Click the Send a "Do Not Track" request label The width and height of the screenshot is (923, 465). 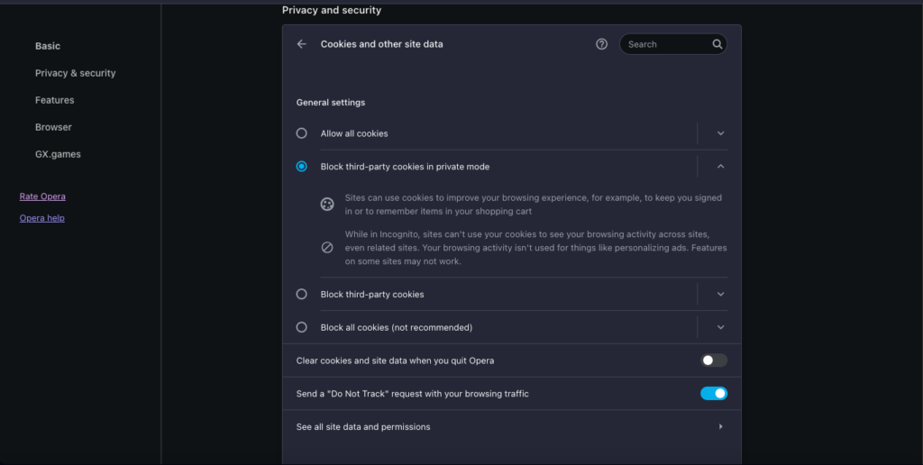tap(412, 394)
